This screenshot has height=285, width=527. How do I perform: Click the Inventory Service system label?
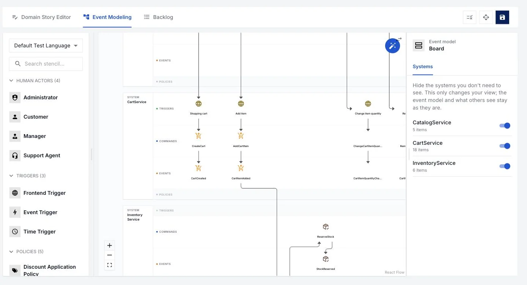(135, 217)
